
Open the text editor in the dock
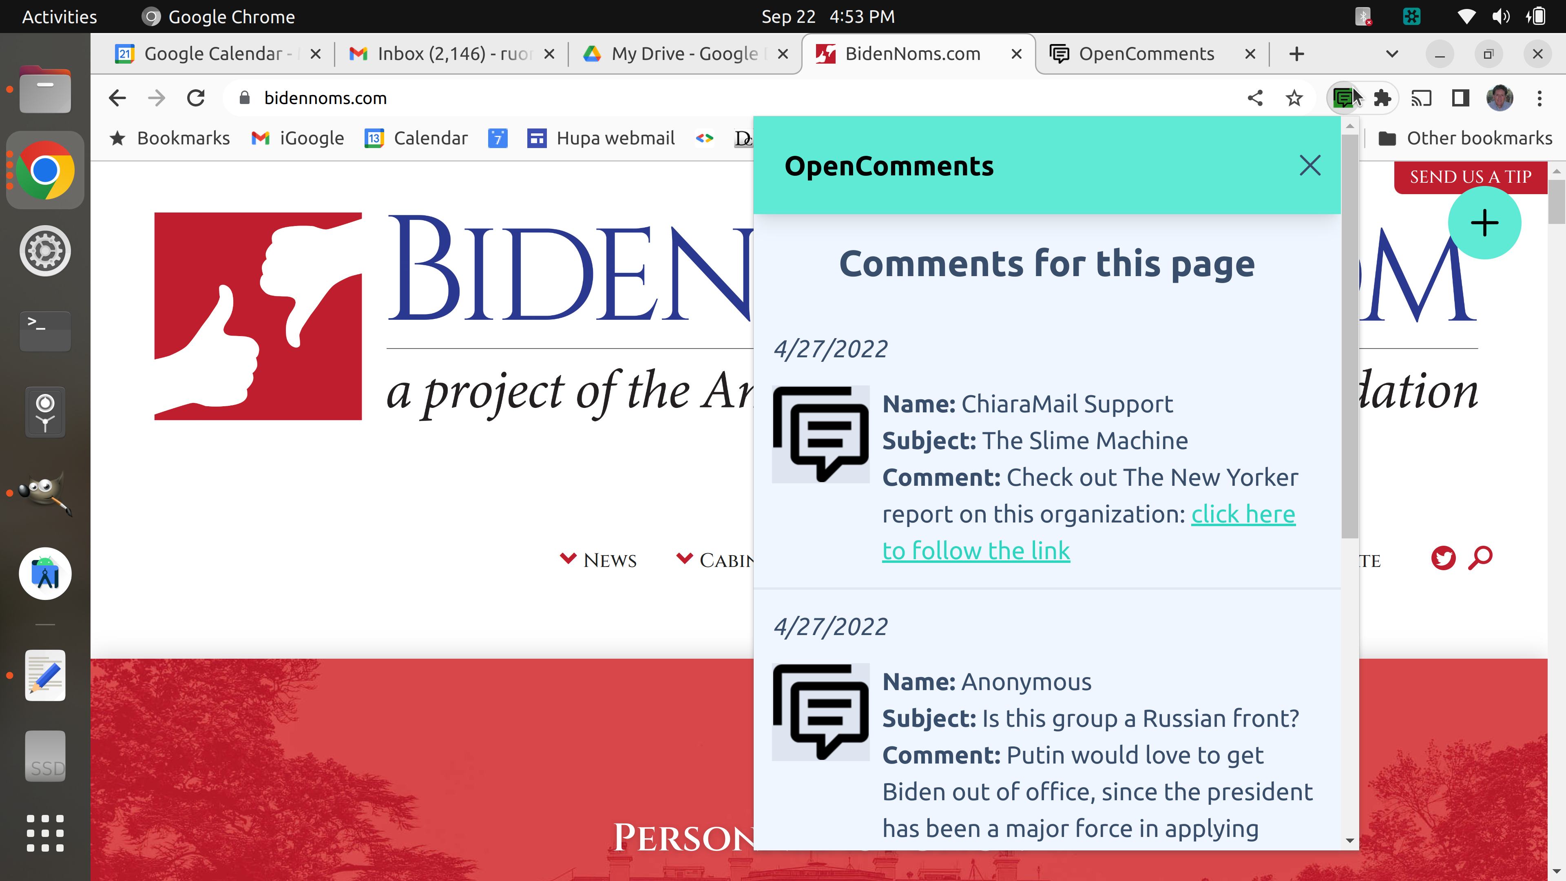pos(45,675)
